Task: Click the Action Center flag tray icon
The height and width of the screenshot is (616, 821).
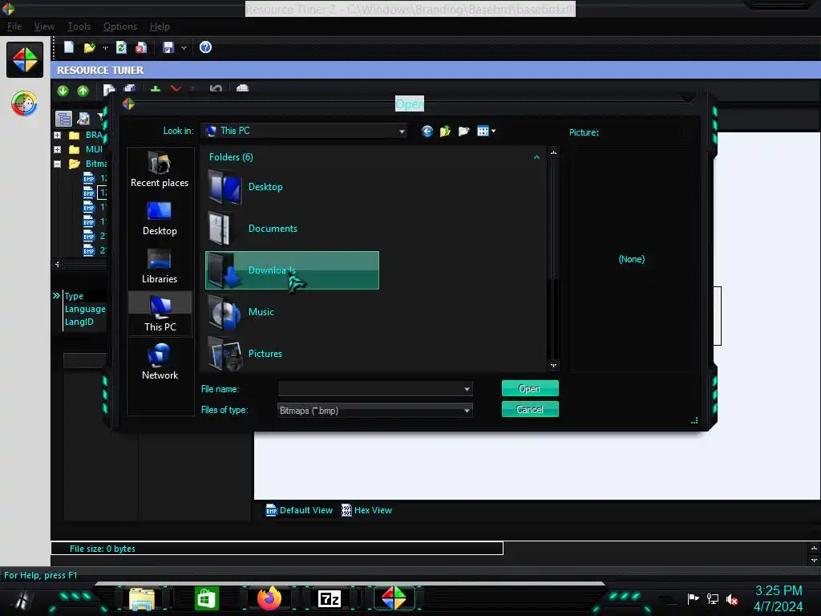Action: coord(694,598)
